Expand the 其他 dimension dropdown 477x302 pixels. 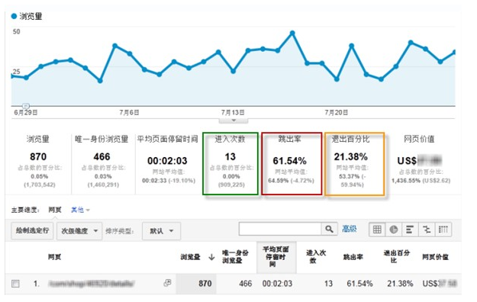(x=80, y=210)
